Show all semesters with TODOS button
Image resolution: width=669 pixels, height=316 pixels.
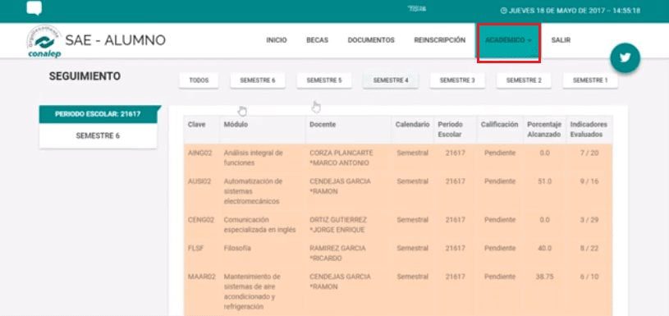[199, 80]
